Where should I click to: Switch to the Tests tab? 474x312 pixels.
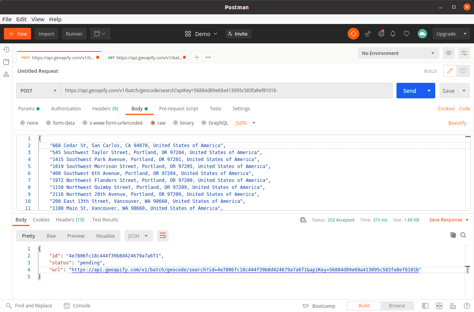coord(215,109)
